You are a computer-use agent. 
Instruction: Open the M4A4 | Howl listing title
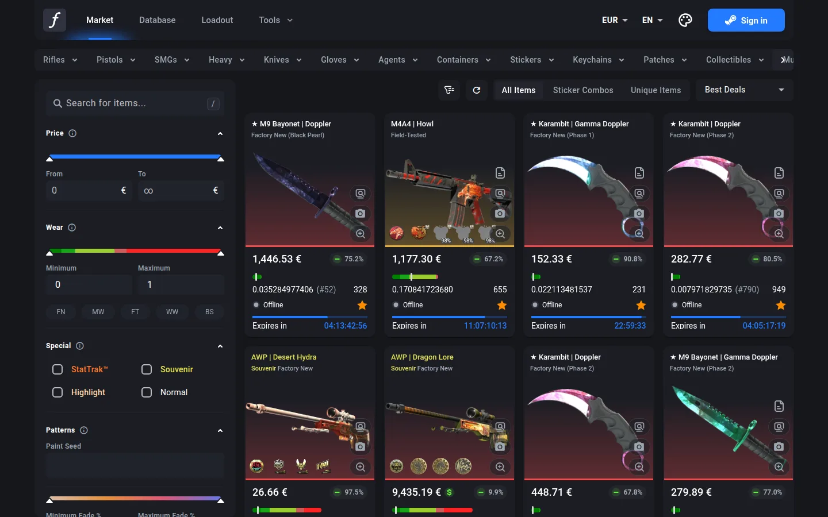click(412, 124)
